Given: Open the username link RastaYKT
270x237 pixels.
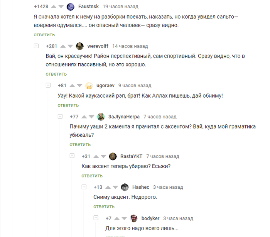Looking at the screenshot, I should point(131,156).
